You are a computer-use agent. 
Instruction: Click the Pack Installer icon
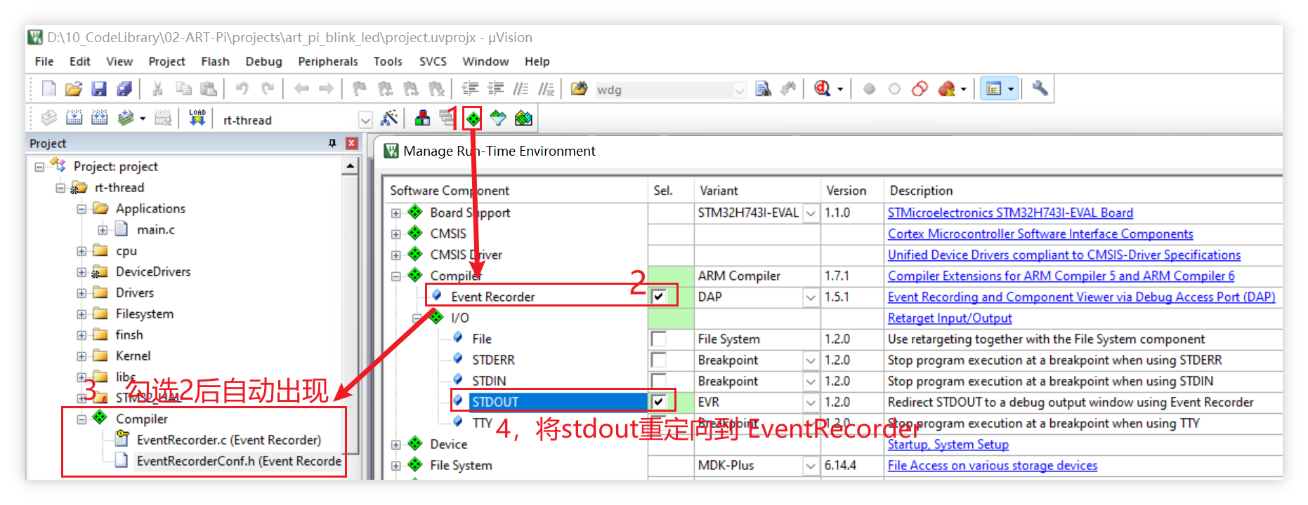point(523,118)
